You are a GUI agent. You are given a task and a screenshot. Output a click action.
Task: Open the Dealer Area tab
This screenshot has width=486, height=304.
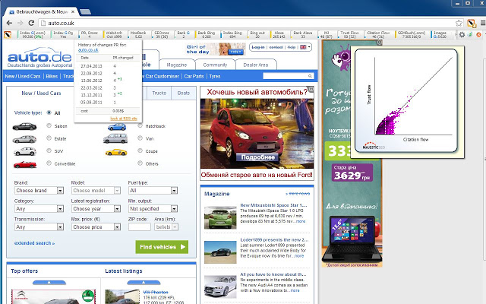tap(254, 65)
